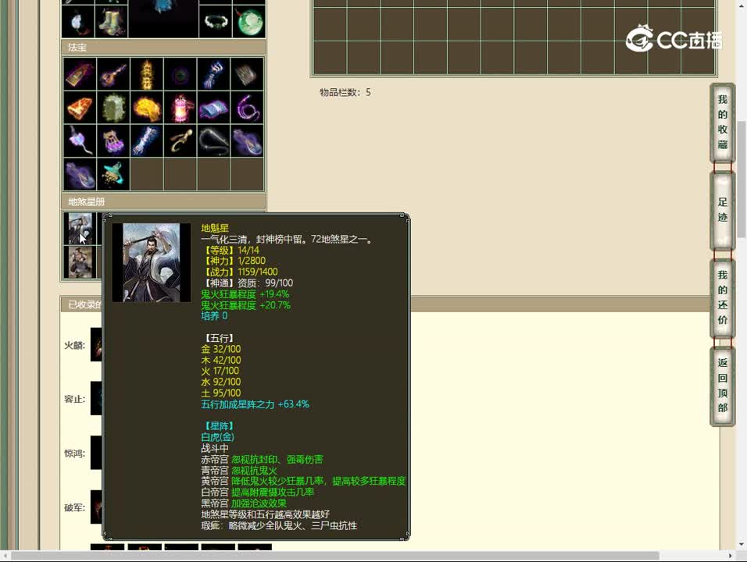Click the pale blue downward forearm treasure
This screenshot has width=747, height=562.
coord(147,140)
